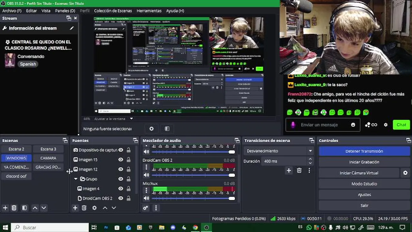Mute the Mic/Aux audio channel
Screen dimensions: 412x232
pos(146,198)
